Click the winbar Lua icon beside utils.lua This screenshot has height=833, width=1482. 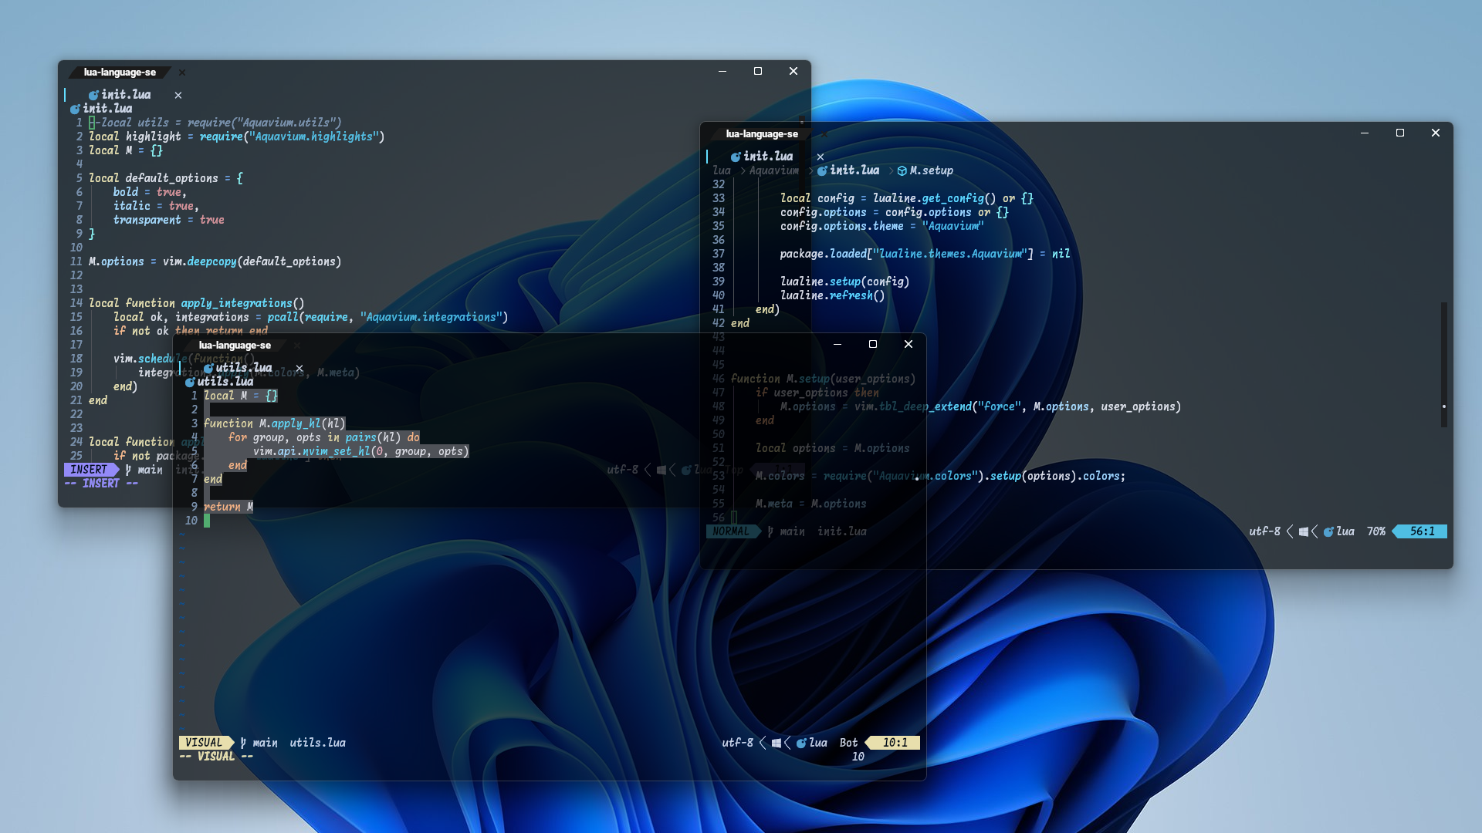(190, 383)
